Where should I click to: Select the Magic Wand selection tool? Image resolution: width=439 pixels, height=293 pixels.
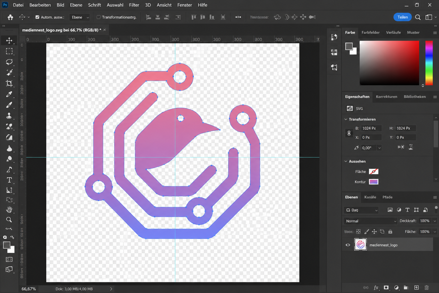[9, 72]
